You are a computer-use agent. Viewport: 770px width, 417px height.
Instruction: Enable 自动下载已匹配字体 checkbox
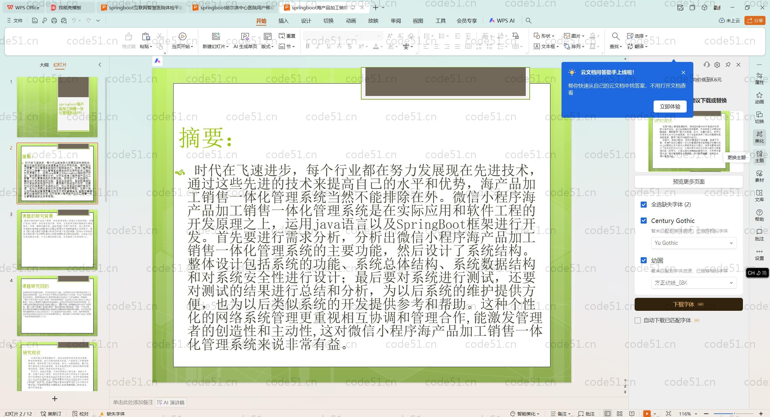pos(638,320)
